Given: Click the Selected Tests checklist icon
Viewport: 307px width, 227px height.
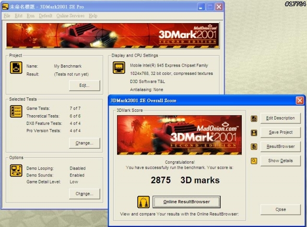Looking at the screenshot, I should [16, 111].
